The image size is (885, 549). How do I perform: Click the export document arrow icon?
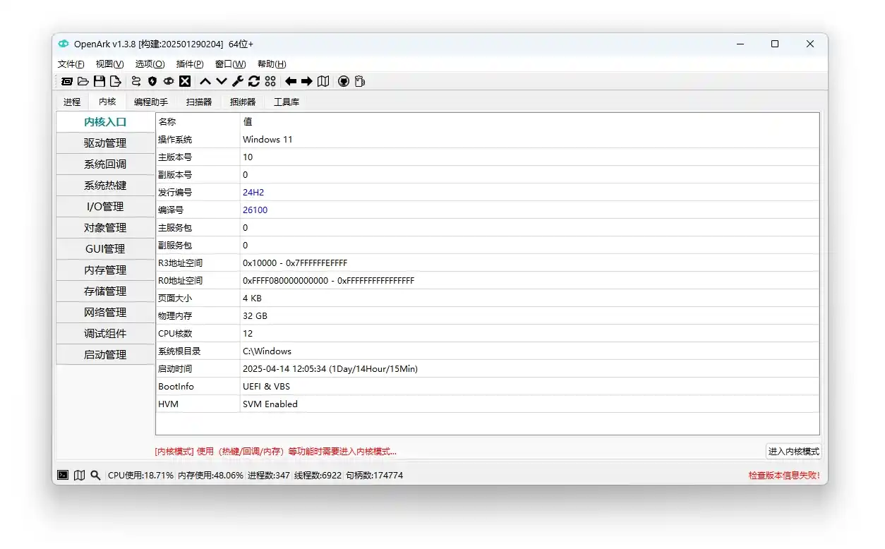116,81
